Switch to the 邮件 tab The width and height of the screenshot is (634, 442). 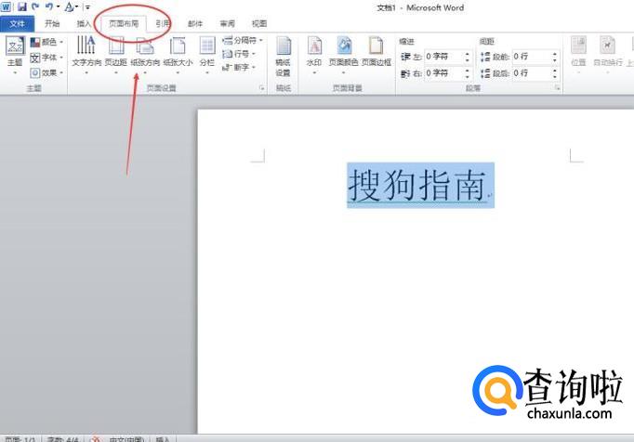click(x=195, y=24)
